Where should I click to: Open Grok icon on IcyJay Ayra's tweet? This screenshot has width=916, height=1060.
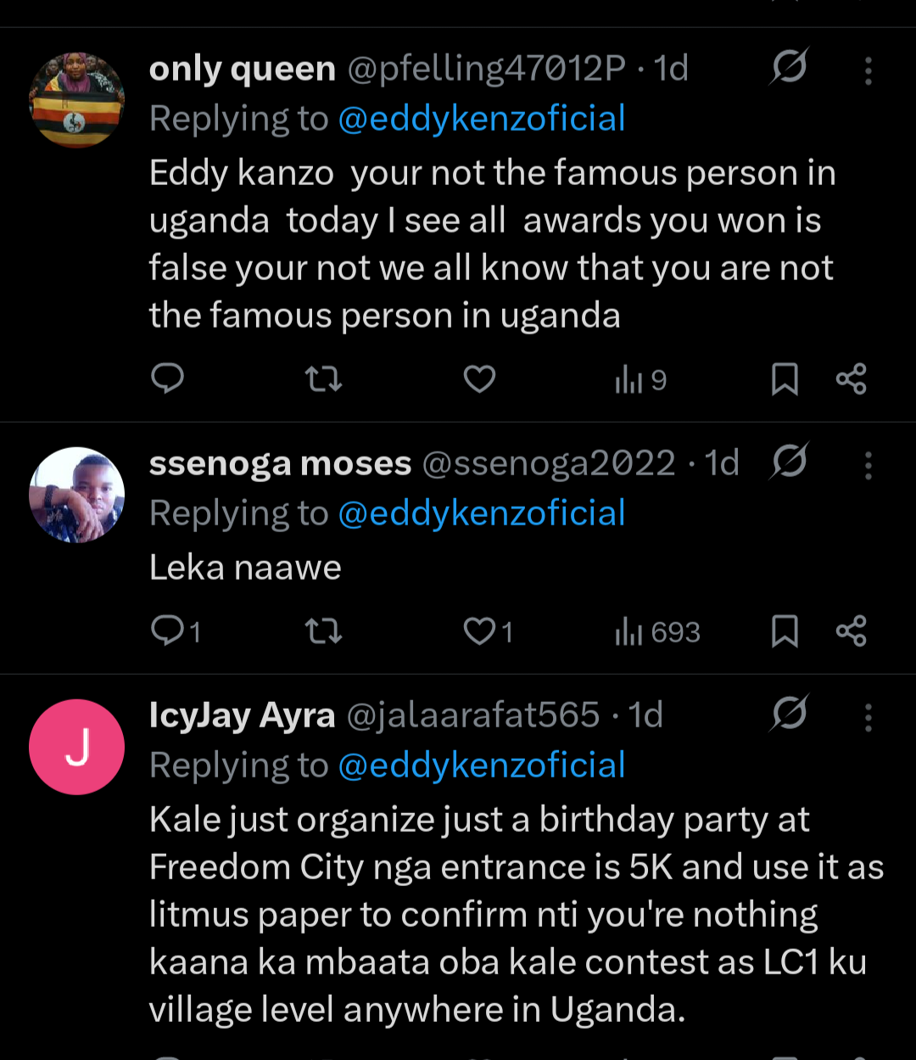pos(790,714)
